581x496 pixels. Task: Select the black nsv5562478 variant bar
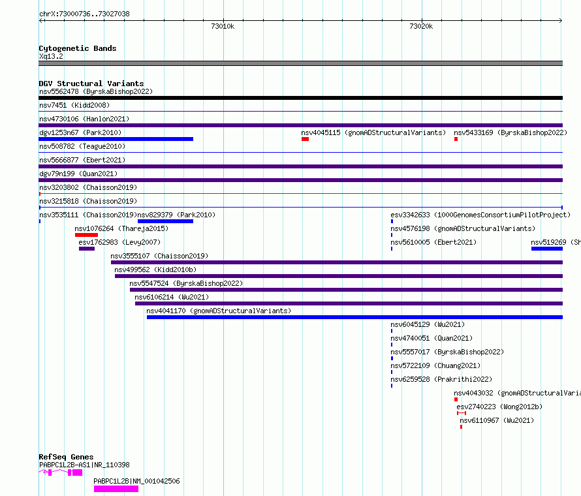point(300,98)
